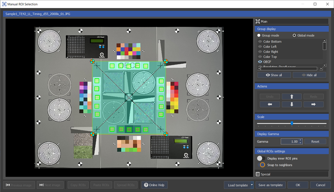This screenshot has height=192, width=334.
Task: Confirm with the OK button
Action: 298,185
